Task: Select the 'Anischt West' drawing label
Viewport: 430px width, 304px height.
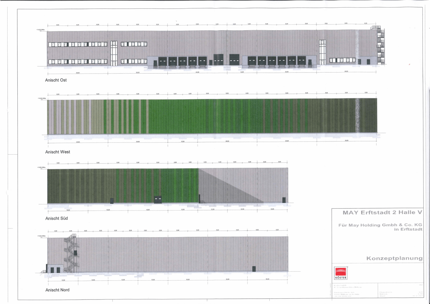Action: click(58, 152)
